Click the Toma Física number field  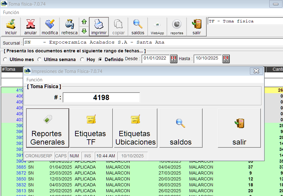pos(101,98)
